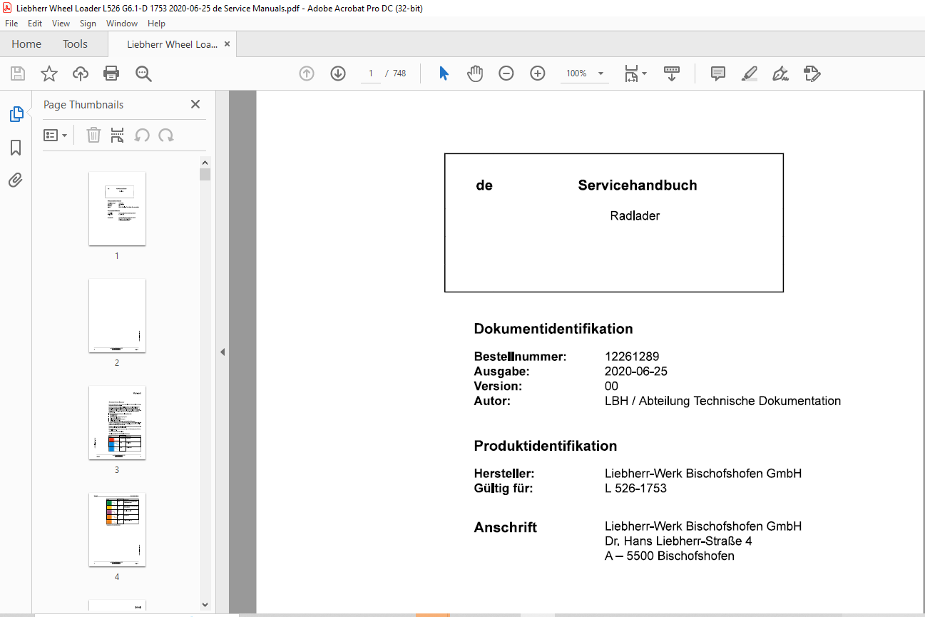The image size is (925, 617).
Task: Add document to starred with star icon
Action: coord(48,73)
